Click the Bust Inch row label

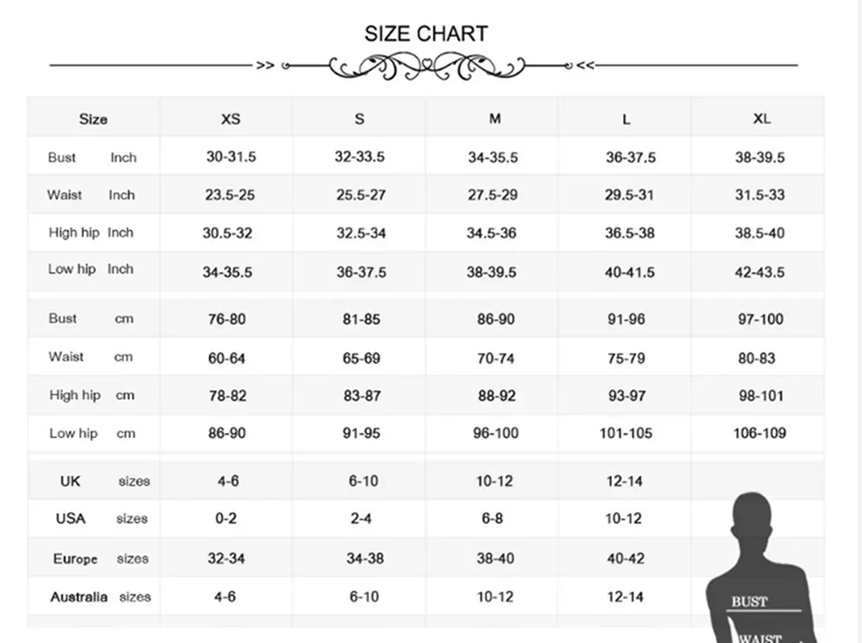(91, 158)
